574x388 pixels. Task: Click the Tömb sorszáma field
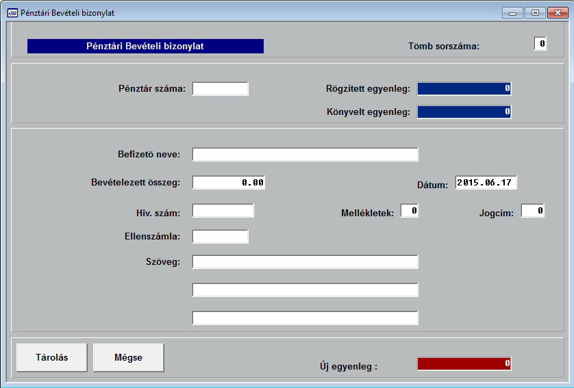tap(540, 44)
